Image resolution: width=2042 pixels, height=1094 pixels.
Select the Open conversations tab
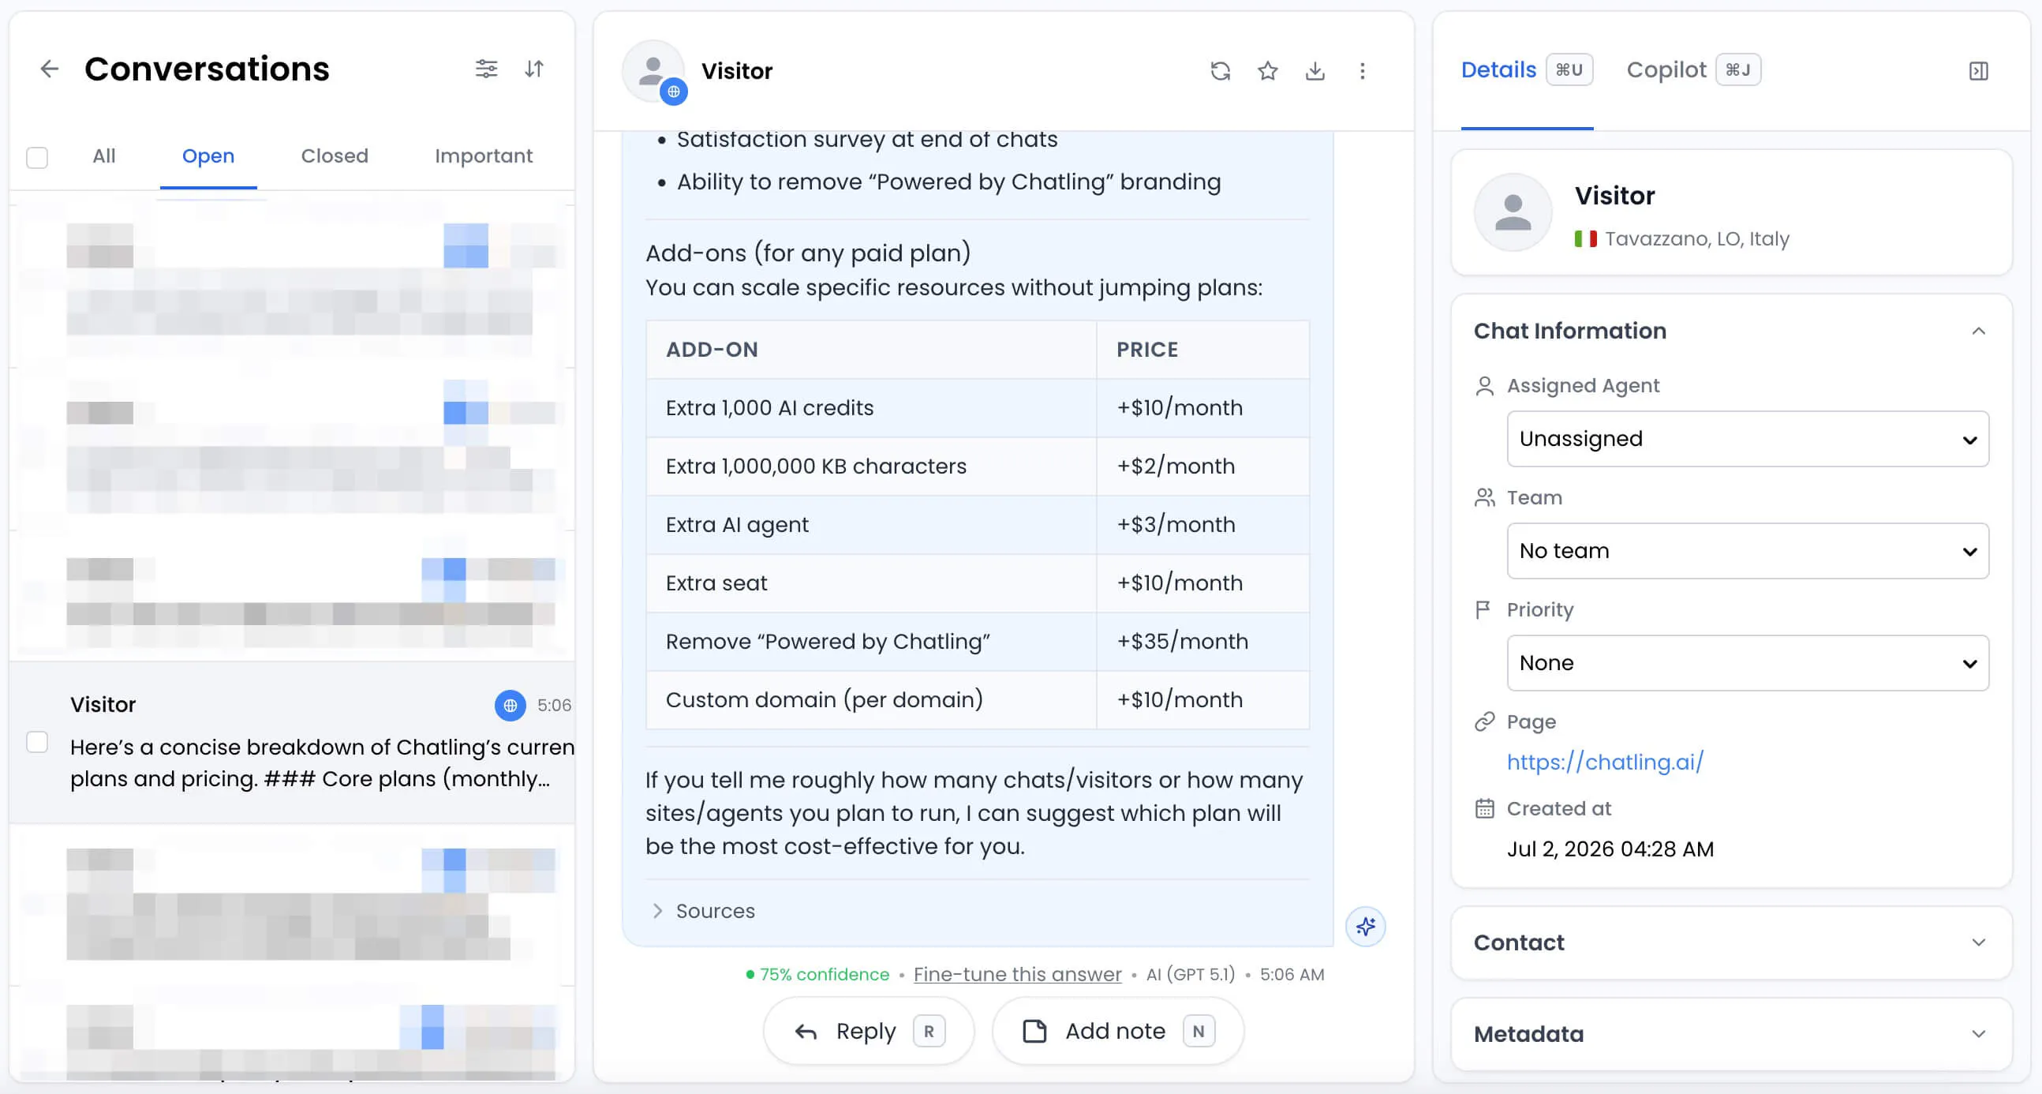[208, 156]
